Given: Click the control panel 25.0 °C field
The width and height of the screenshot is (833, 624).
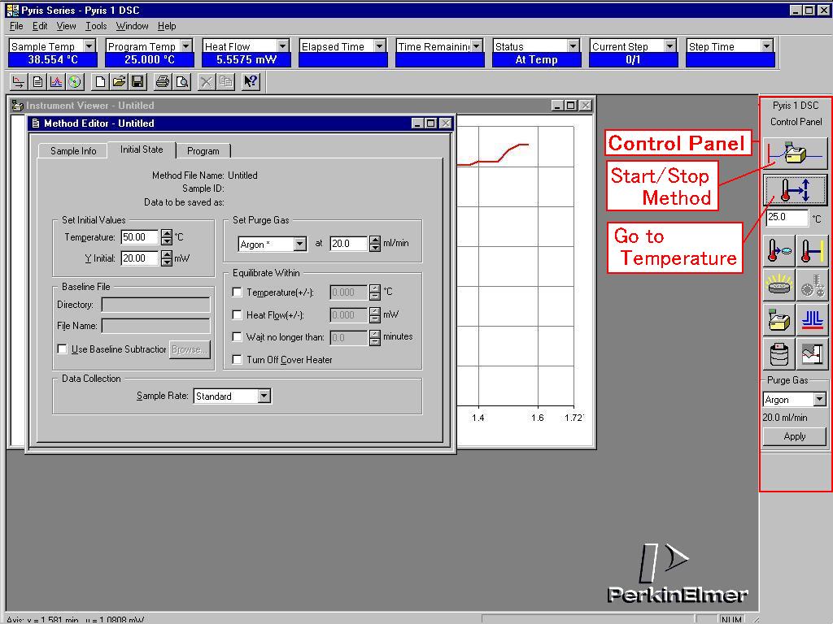Looking at the screenshot, I should tap(787, 218).
